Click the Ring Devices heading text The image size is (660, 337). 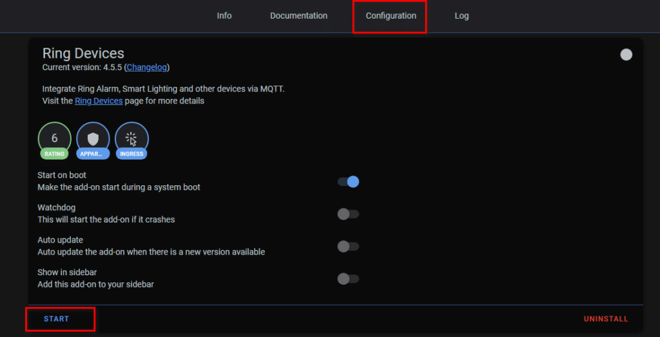83,53
